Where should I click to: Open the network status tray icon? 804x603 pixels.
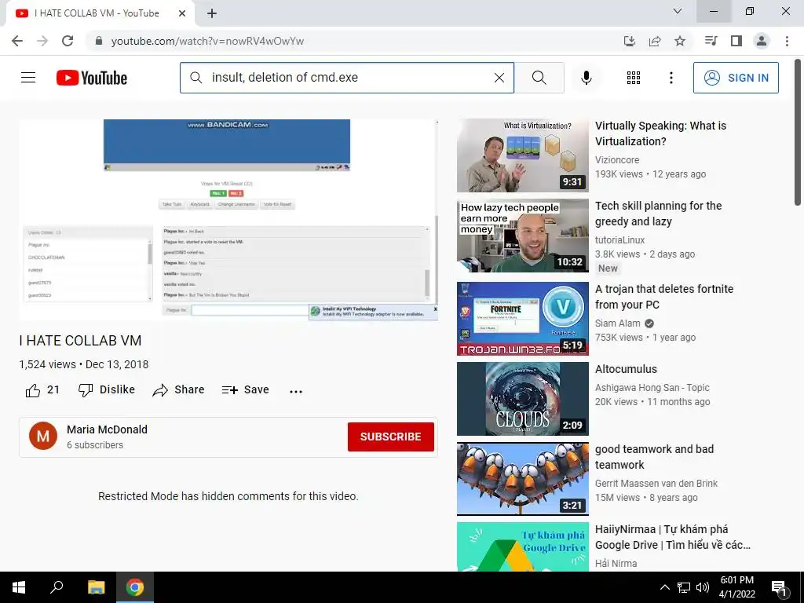pos(684,587)
